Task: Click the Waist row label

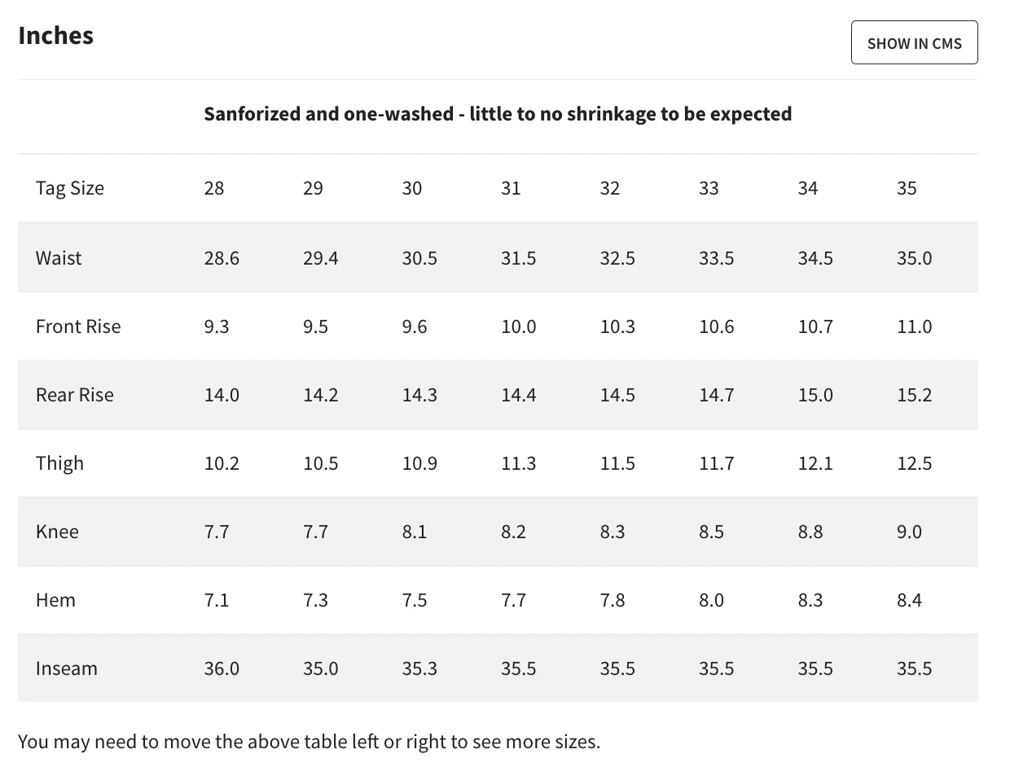Action: pos(59,258)
